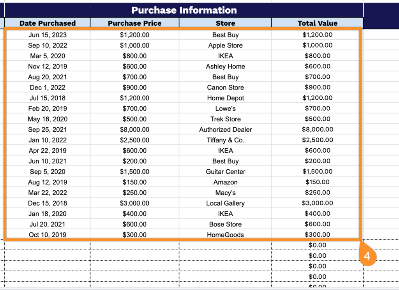This screenshot has height=290, width=399.
Task: Click the orange number 4 step badge
Action: (367, 257)
